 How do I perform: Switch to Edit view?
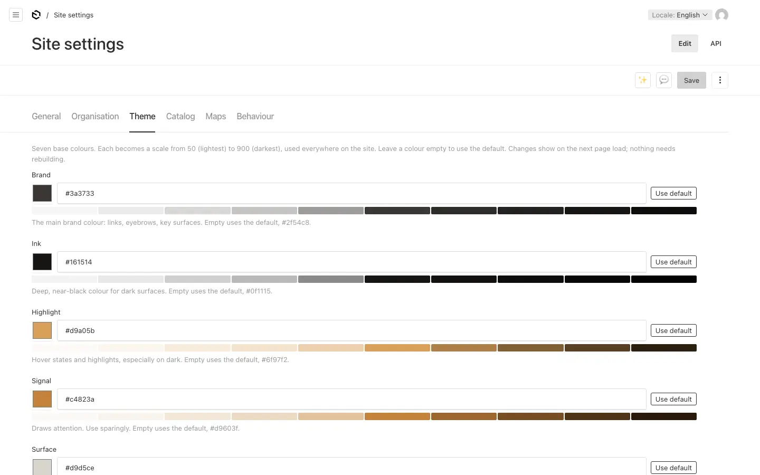[x=685, y=43]
